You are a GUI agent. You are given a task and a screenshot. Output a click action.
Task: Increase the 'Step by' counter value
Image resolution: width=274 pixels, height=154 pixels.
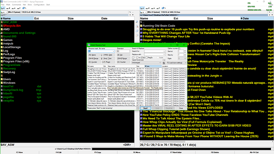pos(185,54)
